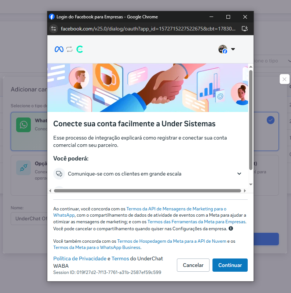Open 'Termos das Ferramentas da Meta para Empresas' link
Screen dimensions: 291x293
coord(196,222)
